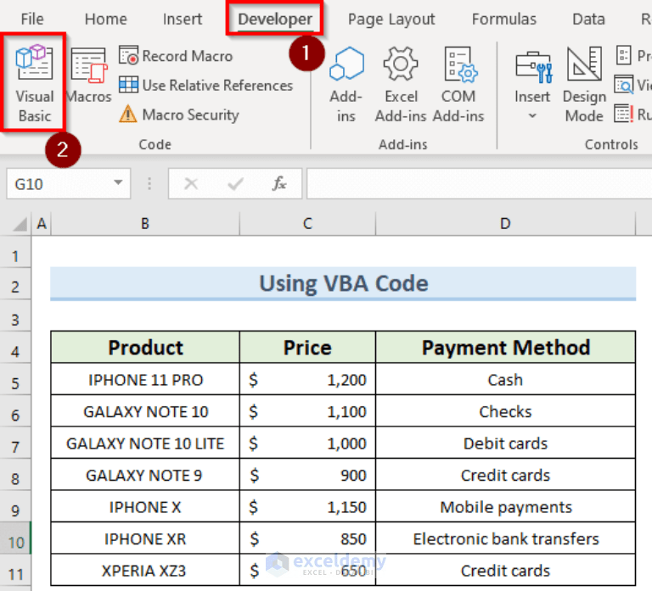The height and width of the screenshot is (591, 652).
Task: Expand the Name Box dropdown arrow
Action: coord(119,183)
